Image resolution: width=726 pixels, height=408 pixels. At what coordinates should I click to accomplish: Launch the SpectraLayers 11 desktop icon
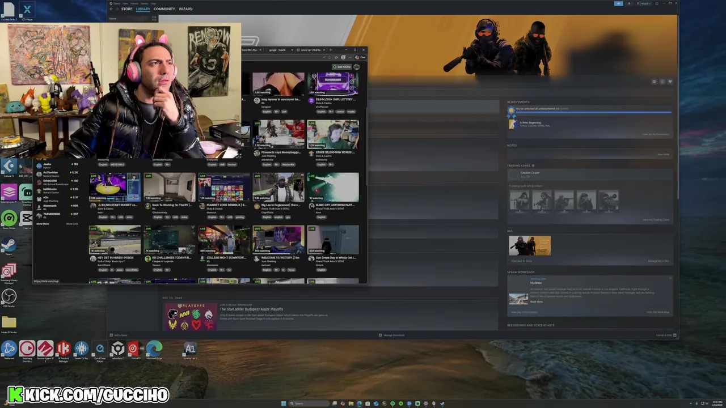pyautogui.click(x=9, y=193)
